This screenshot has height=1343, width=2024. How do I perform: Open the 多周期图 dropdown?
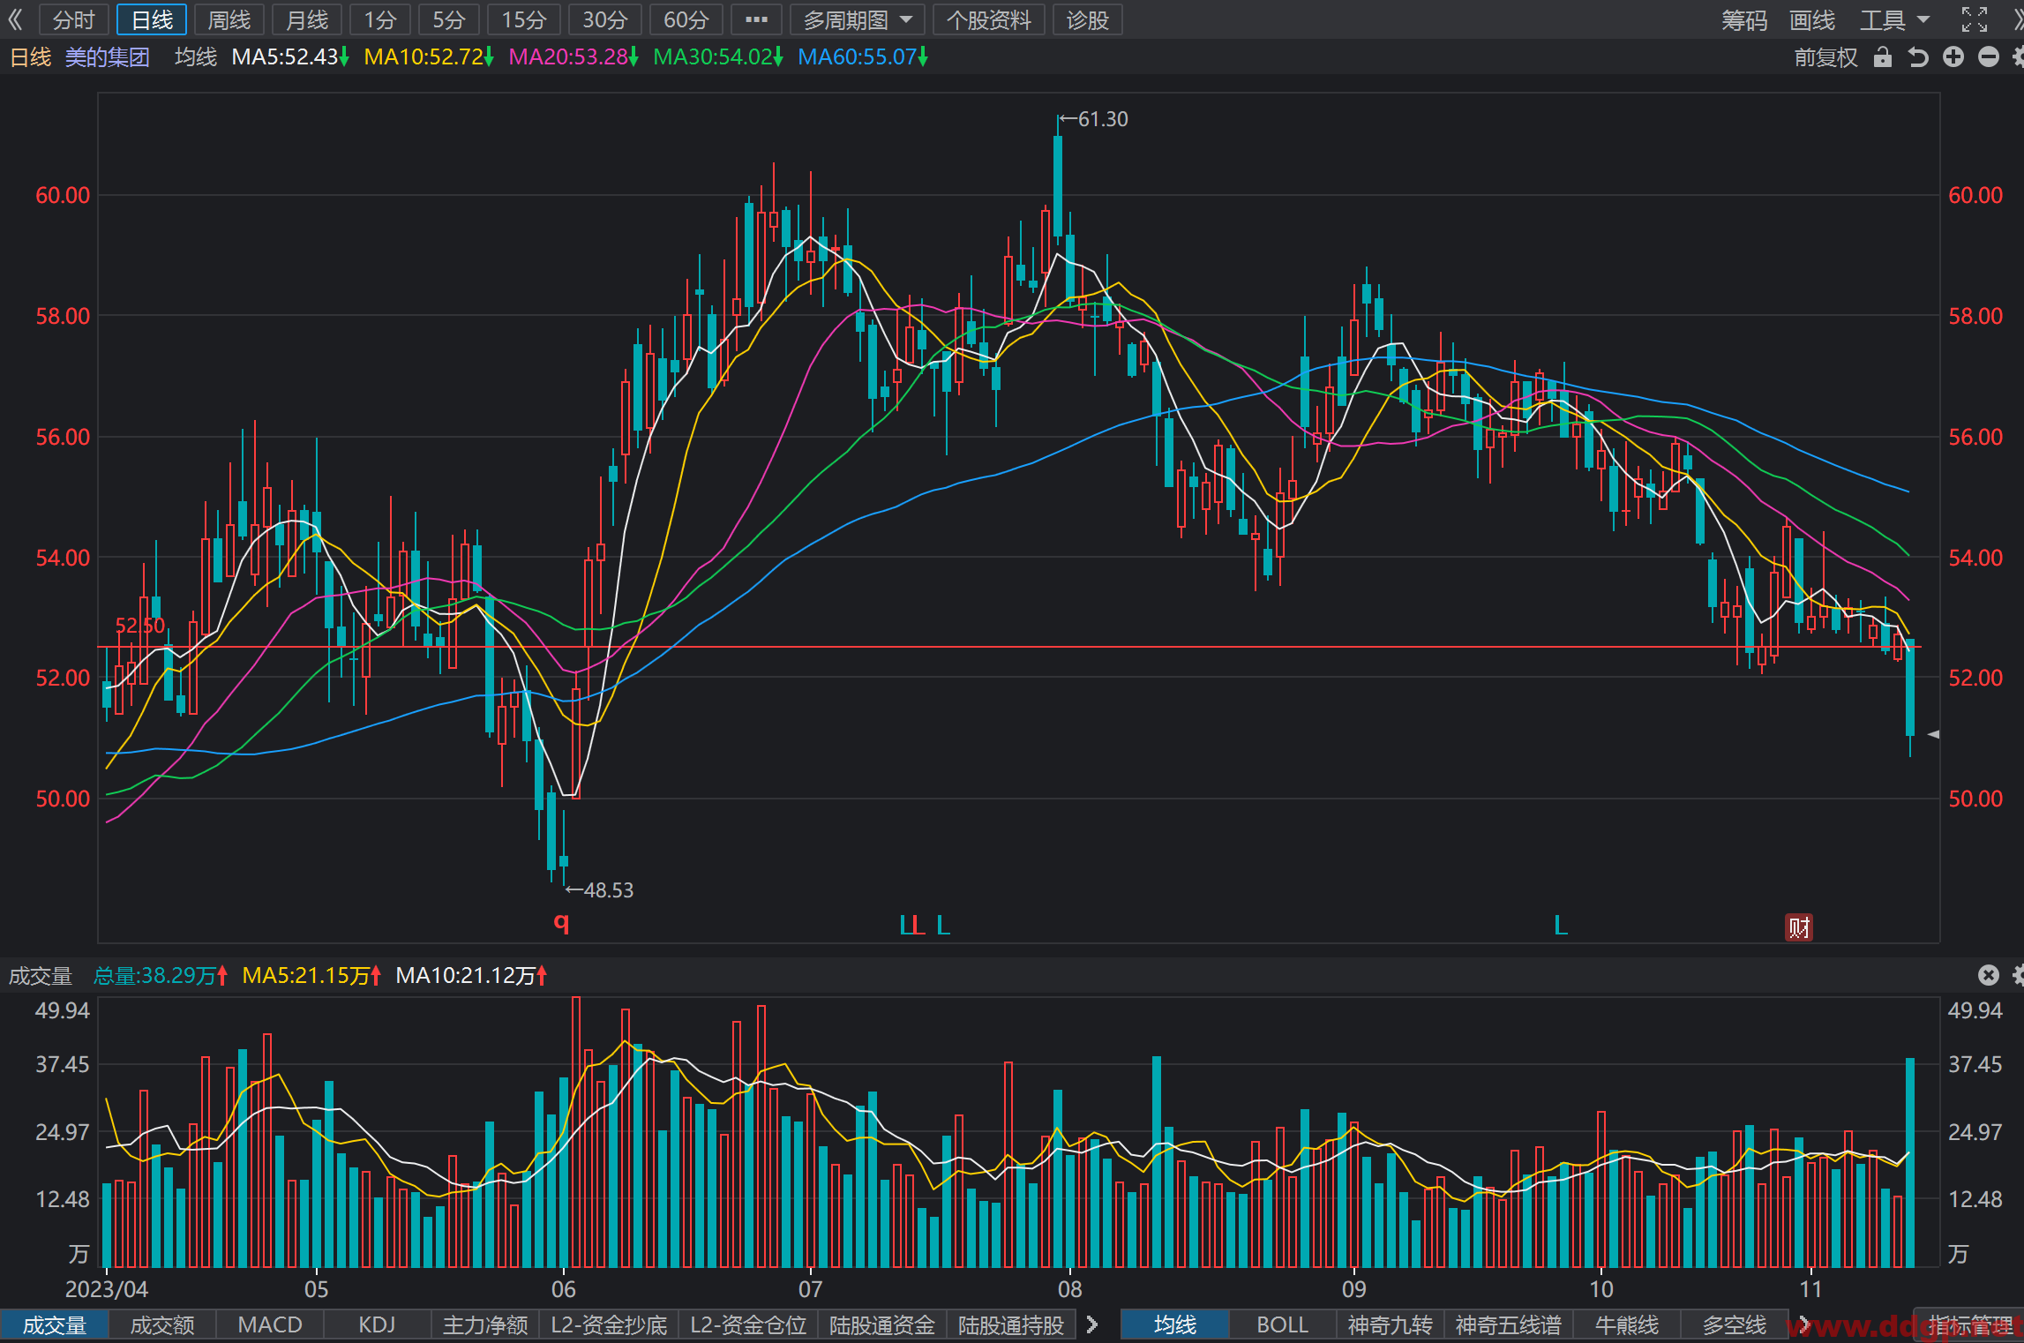(858, 19)
